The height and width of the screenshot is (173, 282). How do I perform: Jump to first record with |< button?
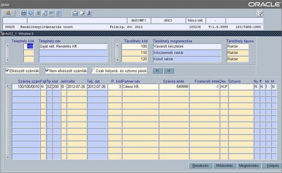pyautogui.click(x=158, y=70)
